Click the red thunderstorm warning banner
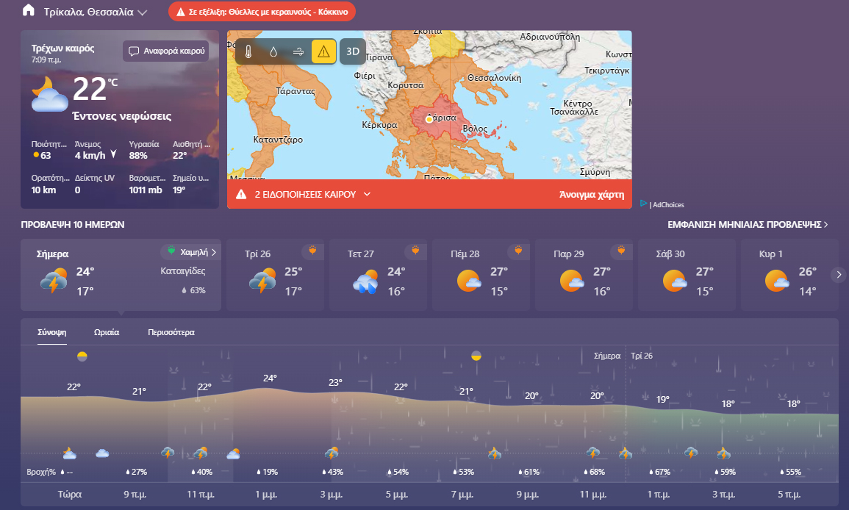The image size is (849, 510). coord(262,12)
